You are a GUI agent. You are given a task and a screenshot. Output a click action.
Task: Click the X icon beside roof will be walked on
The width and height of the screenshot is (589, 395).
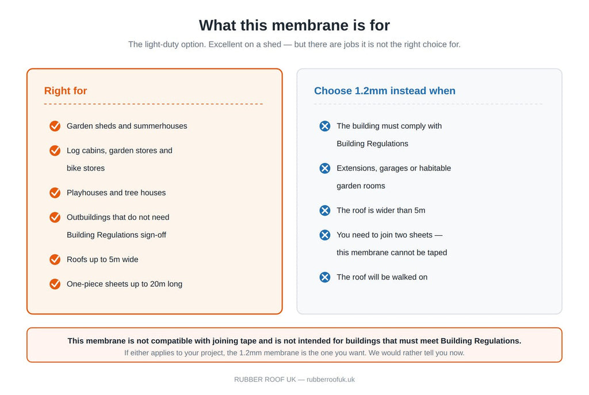[325, 277]
